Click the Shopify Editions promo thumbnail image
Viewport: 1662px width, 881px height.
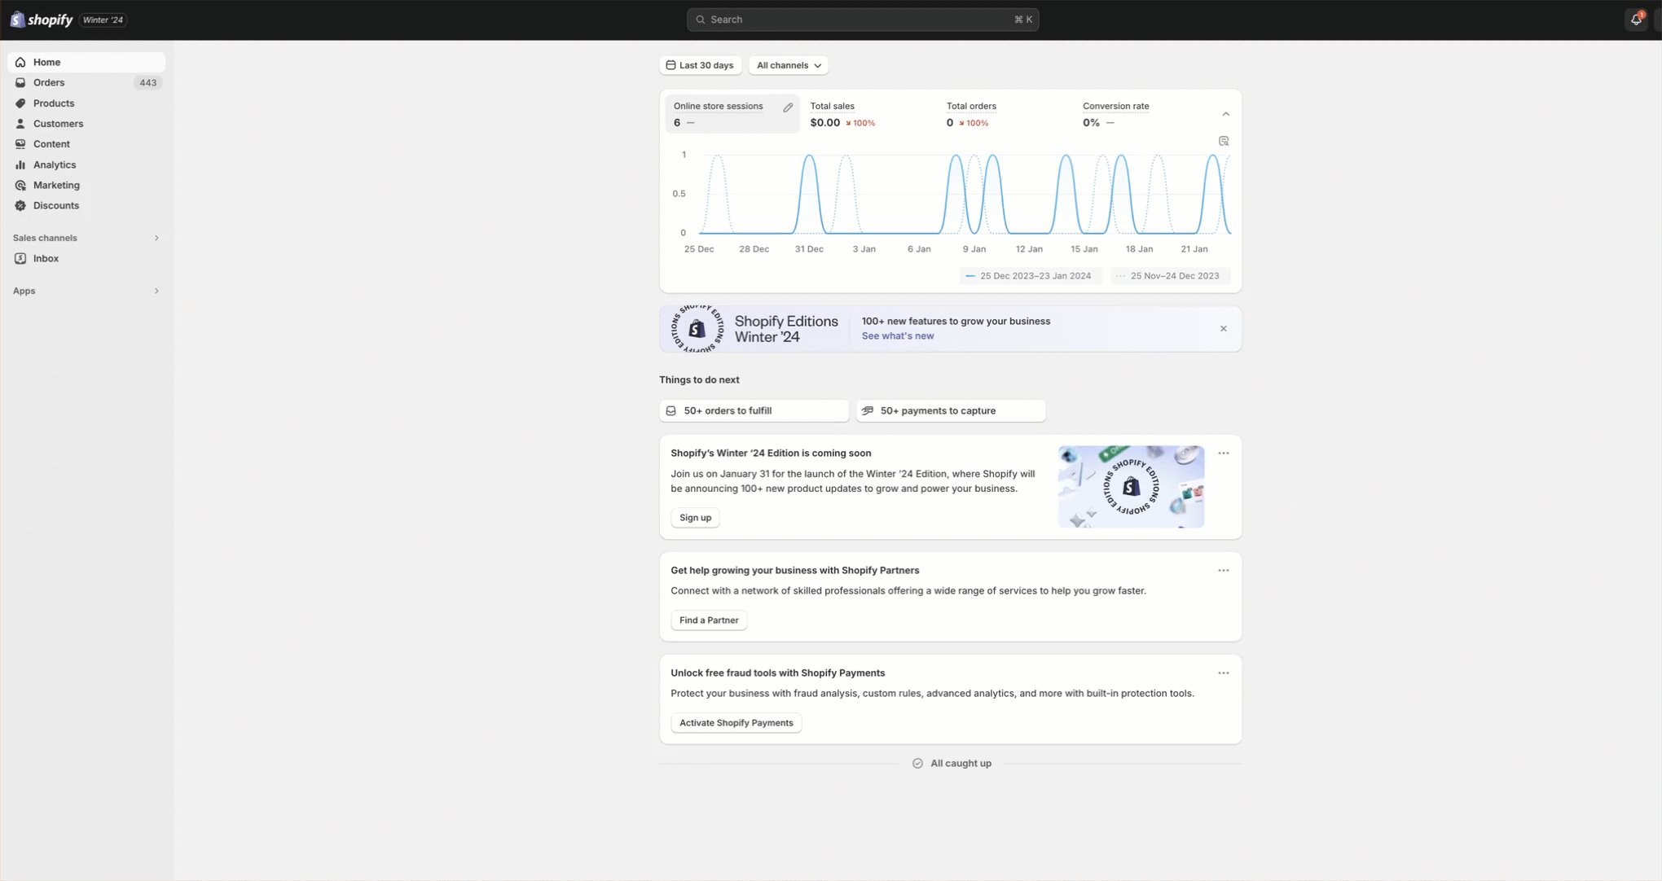click(1131, 487)
